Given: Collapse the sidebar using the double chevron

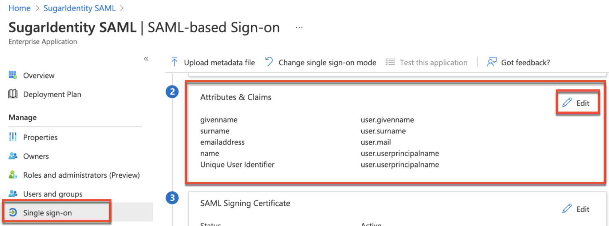Looking at the screenshot, I should pyautogui.click(x=146, y=58).
